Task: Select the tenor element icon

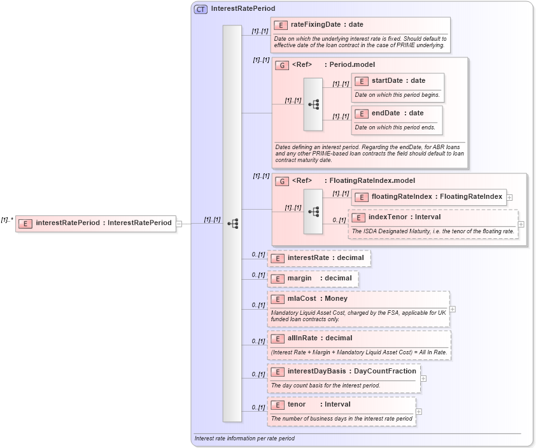Action: click(x=278, y=405)
